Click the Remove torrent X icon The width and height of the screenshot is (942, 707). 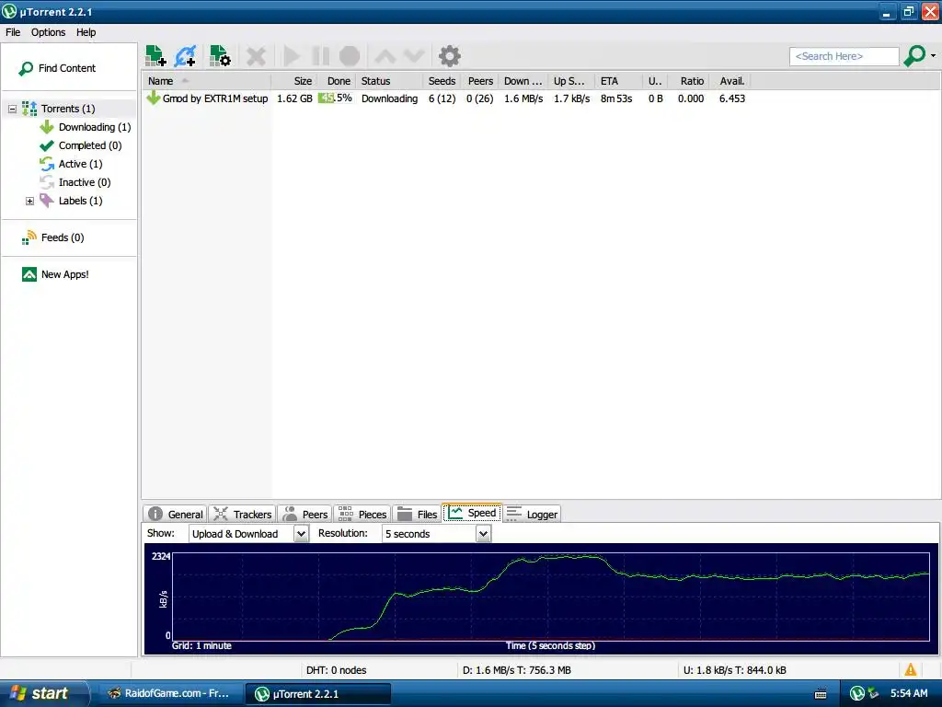256,56
